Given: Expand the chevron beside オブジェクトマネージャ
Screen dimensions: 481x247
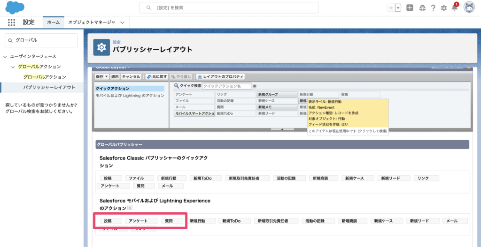Looking at the screenshot, I should pos(123,22).
